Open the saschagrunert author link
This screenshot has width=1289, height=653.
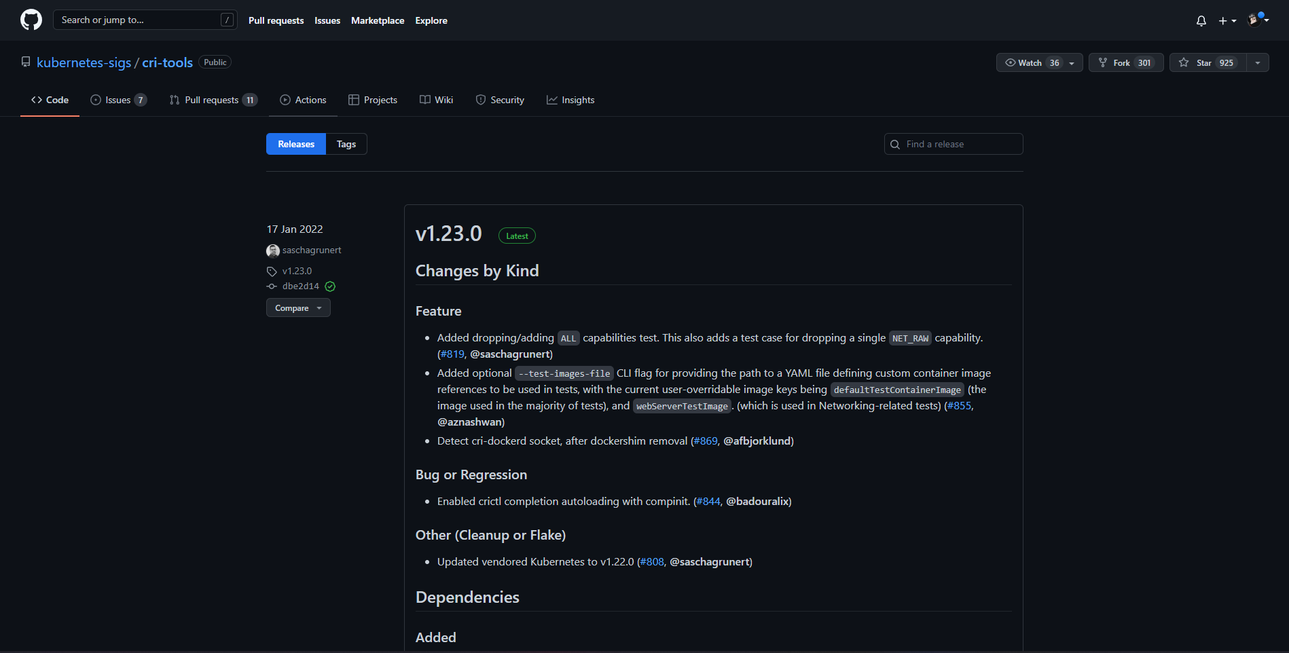coord(312,250)
